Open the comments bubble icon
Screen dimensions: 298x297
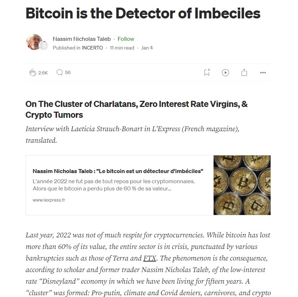(x=60, y=72)
